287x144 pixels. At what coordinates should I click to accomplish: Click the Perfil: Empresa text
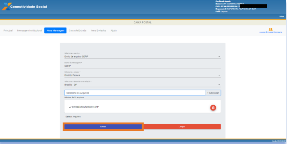(222, 11)
